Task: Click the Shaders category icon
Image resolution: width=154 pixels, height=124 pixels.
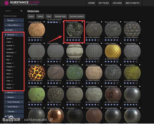Action: point(6,97)
